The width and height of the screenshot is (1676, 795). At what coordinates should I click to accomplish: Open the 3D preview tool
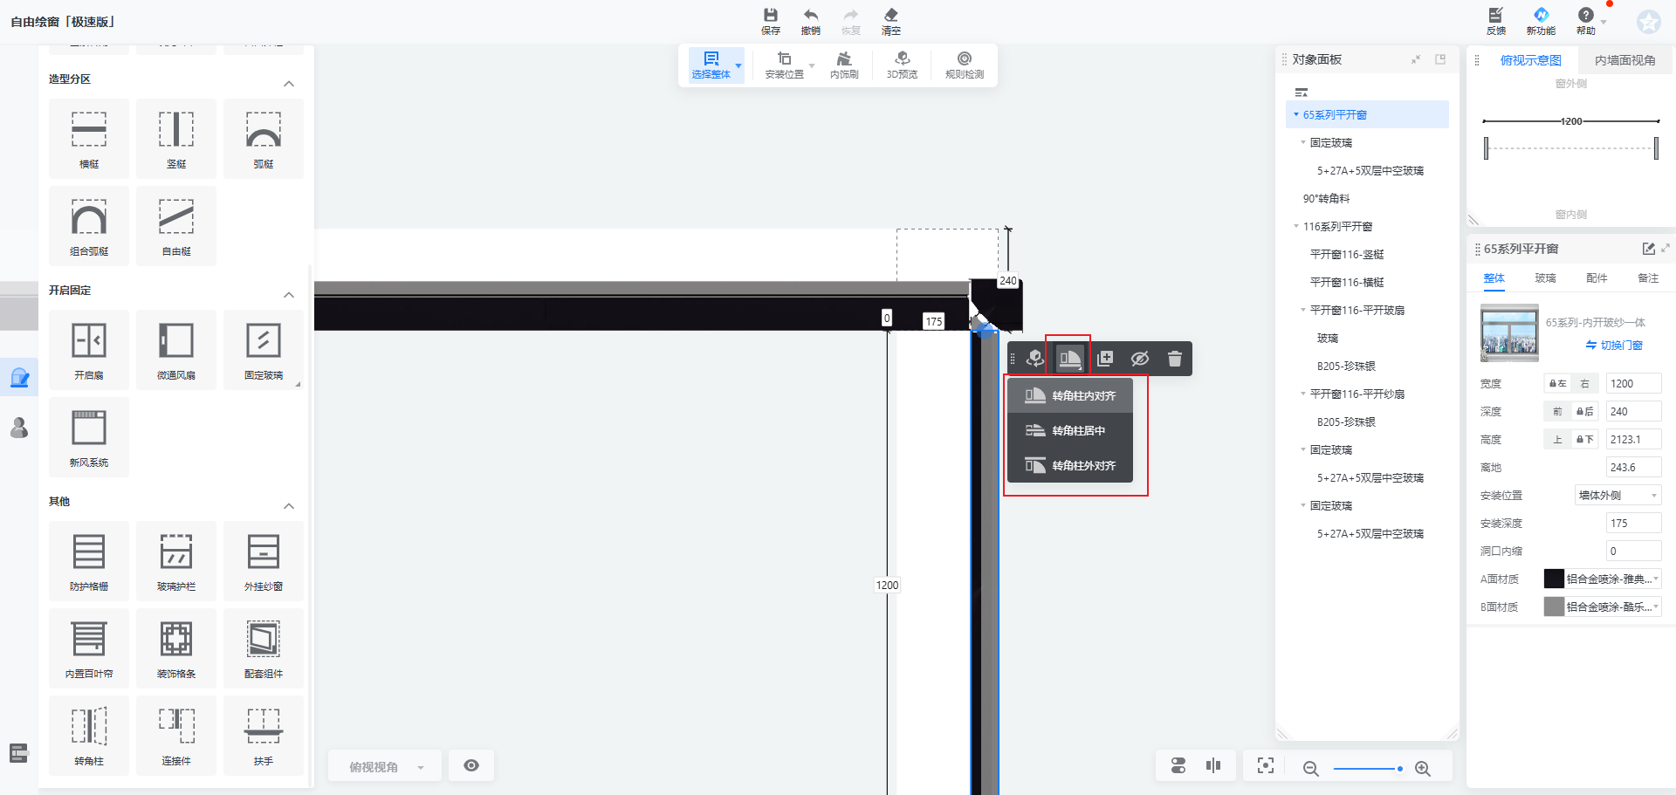coord(902,65)
